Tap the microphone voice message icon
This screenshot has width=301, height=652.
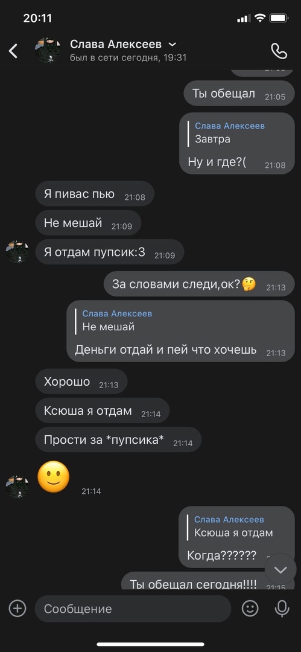282,609
